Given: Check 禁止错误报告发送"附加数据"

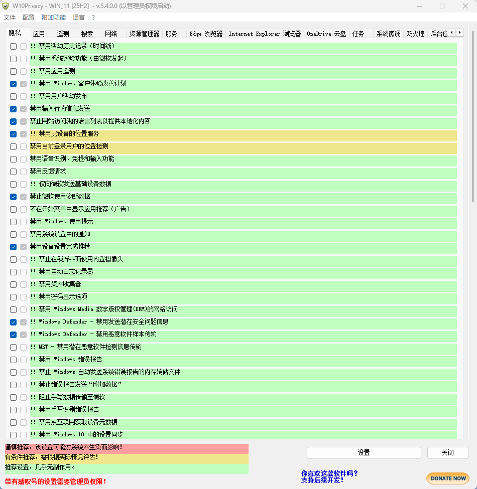Looking at the screenshot, I should (13, 385).
